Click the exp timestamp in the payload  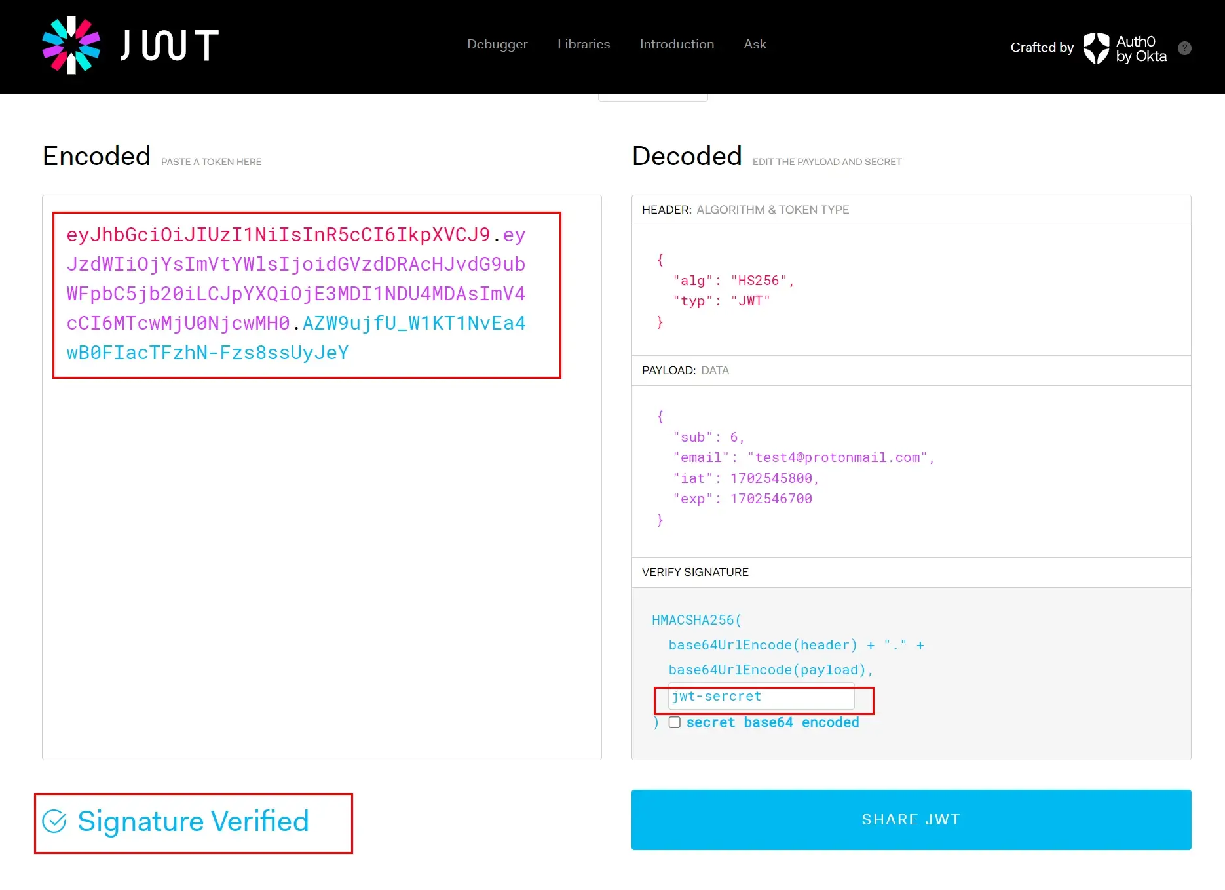tap(770, 499)
